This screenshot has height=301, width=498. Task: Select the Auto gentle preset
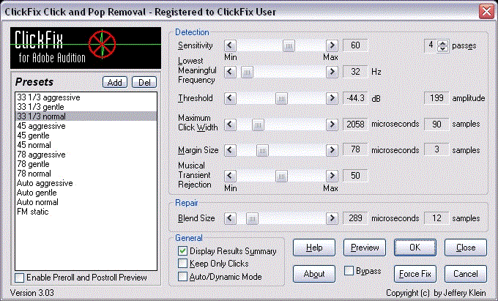pyautogui.click(x=86, y=193)
